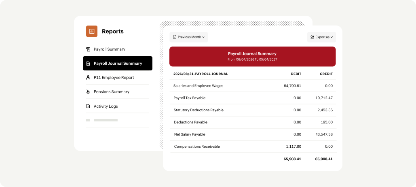This screenshot has height=187, width=416.
Task: Click the Deductions Payable row label
Action: [190, 122]
